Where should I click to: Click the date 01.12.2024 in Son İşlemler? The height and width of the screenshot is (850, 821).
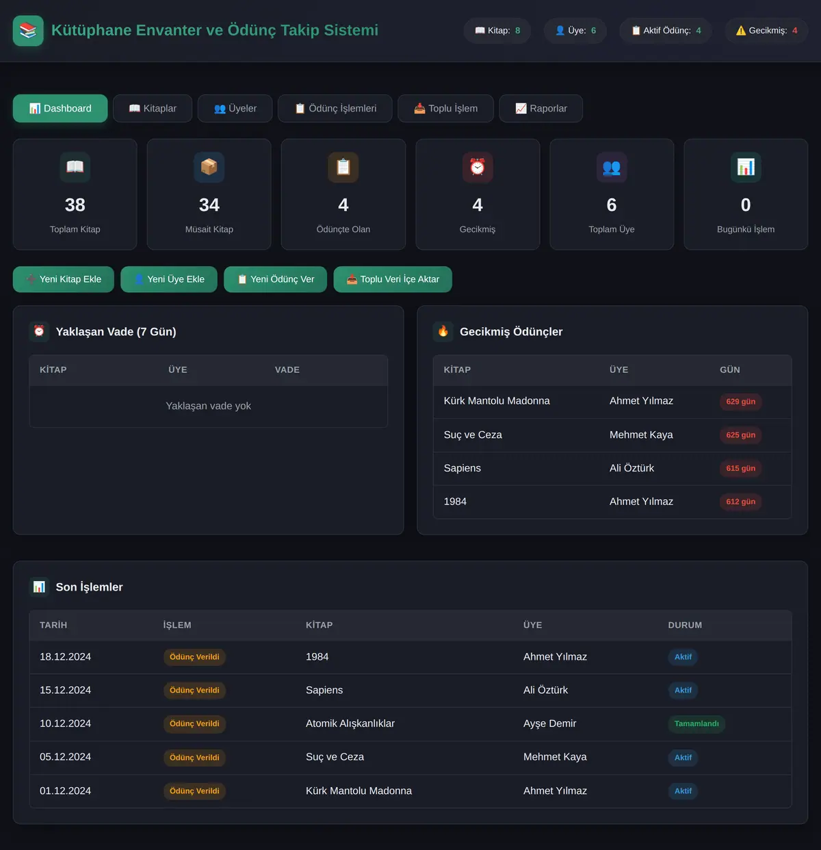click(65, 790)
